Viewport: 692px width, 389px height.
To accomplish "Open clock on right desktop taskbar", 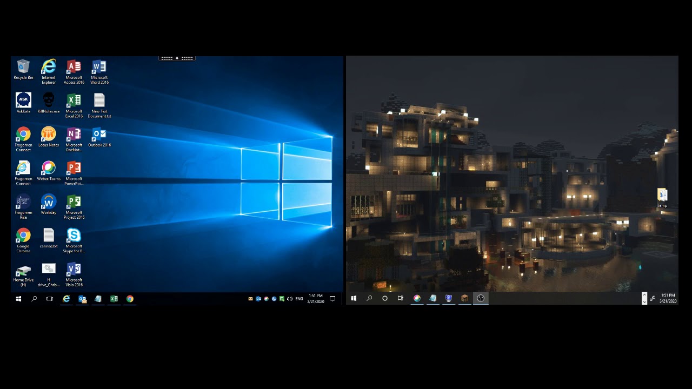I will (668, 298).
